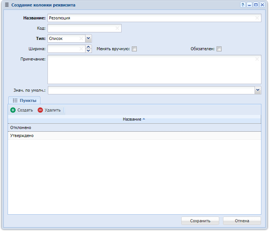
Task: Increase Ширина with the up arrow
Action: tap(89, 47)
